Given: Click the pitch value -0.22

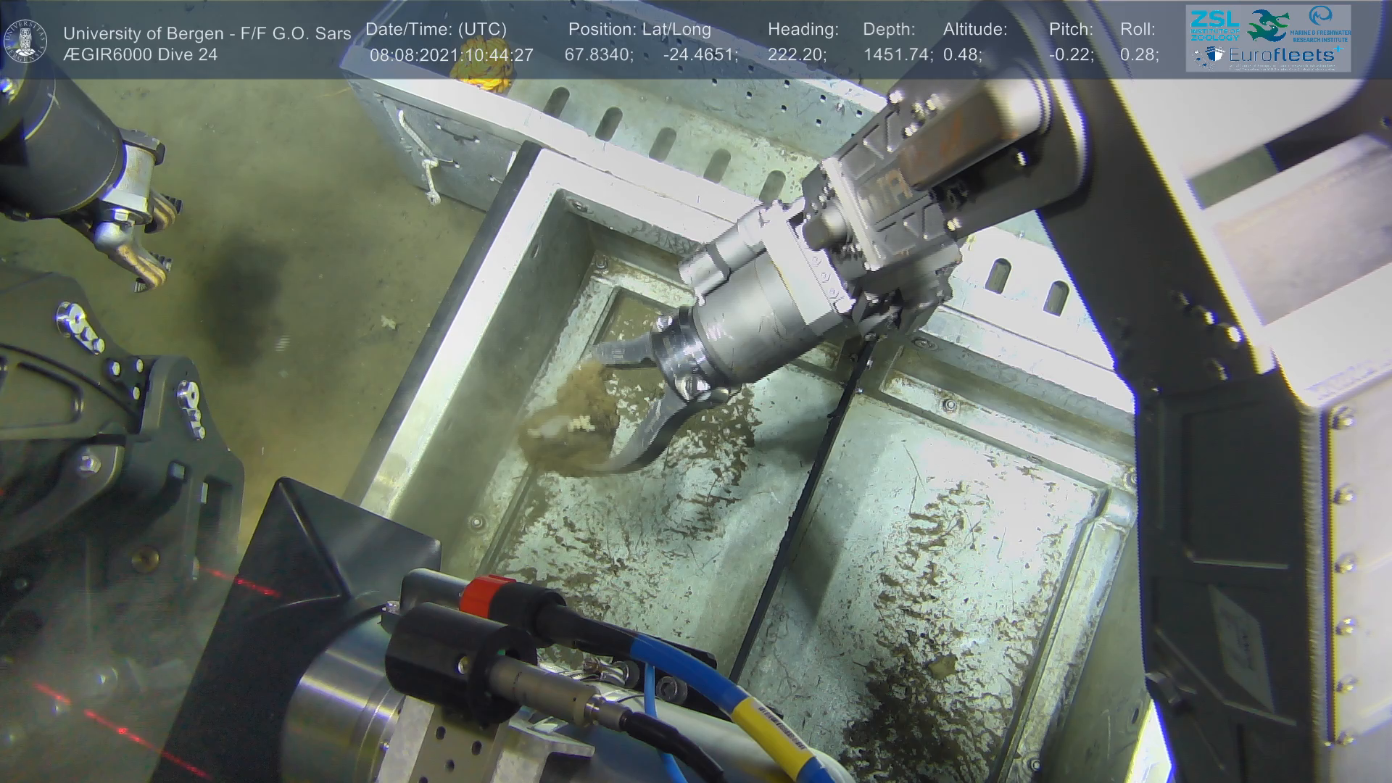Looking at the screenshot, I should pos(1071,55).
